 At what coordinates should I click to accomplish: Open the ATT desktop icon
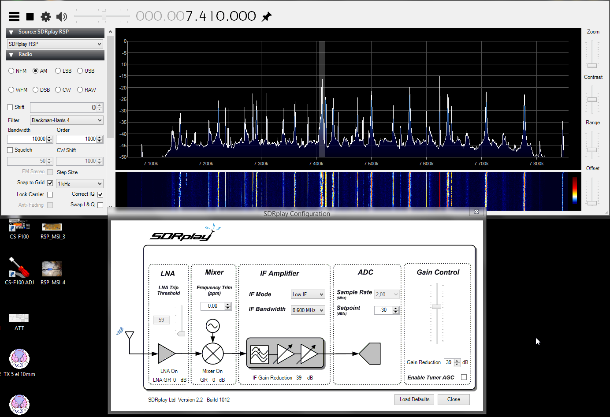coord(19,322)
